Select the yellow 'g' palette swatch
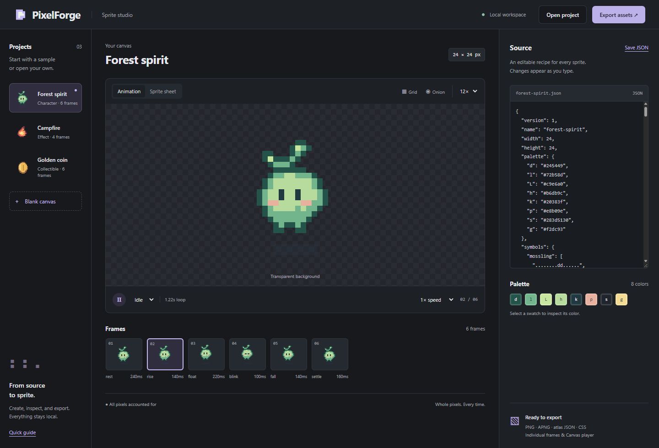 (621, 299)
